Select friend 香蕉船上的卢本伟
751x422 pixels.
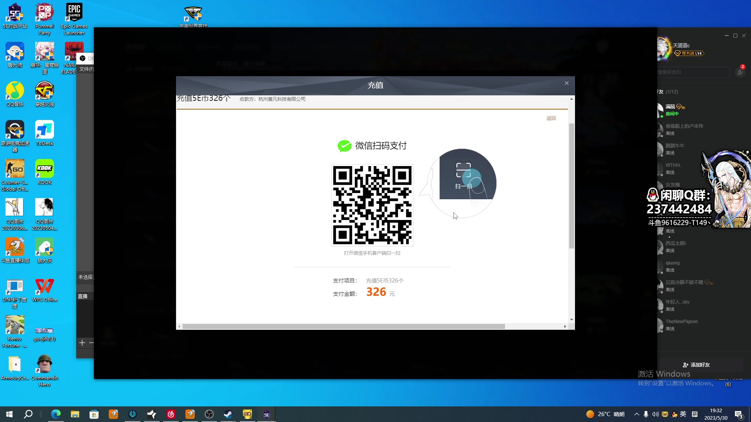[700, 130]
